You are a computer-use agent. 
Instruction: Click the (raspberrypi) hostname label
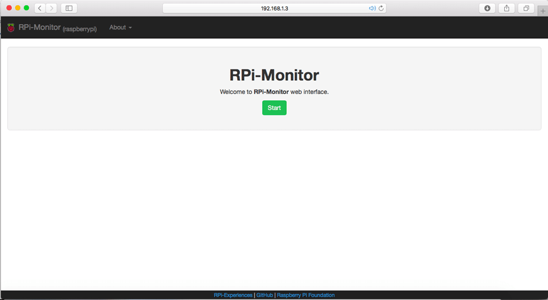[80, 29]
